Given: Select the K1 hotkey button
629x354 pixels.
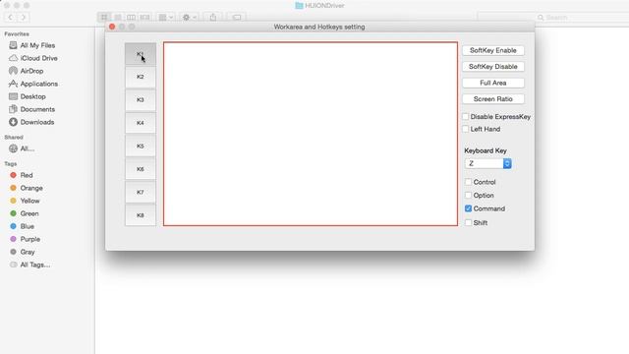Looking at the screenshot, I should [140, 54].
